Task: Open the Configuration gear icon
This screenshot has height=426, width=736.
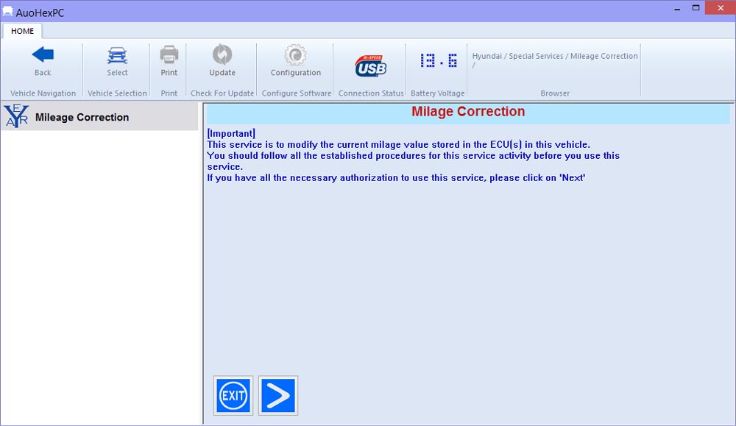Action: 295,56
